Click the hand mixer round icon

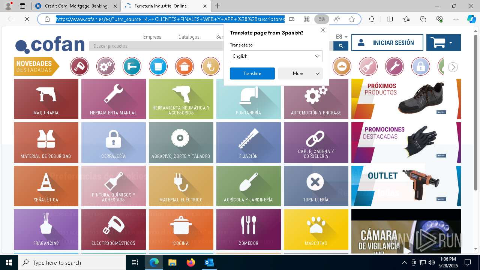point(79,67)
